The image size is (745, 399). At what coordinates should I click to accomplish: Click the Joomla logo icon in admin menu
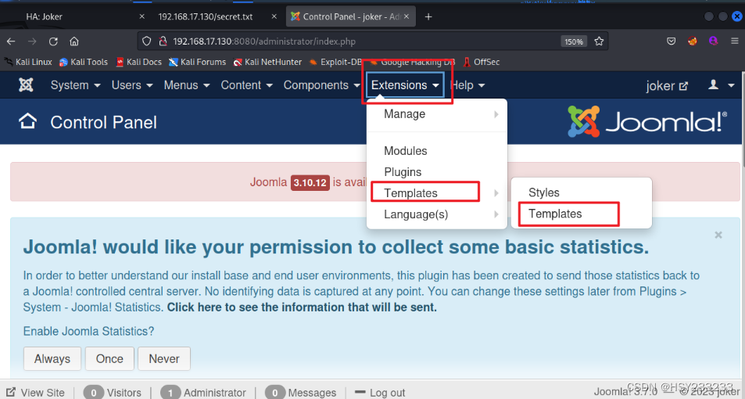coord(26,85)
